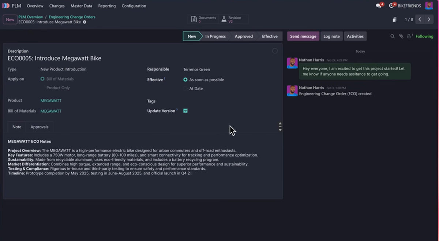
Task: Click the bookmark icon near pager
Action: coord(394,20)
